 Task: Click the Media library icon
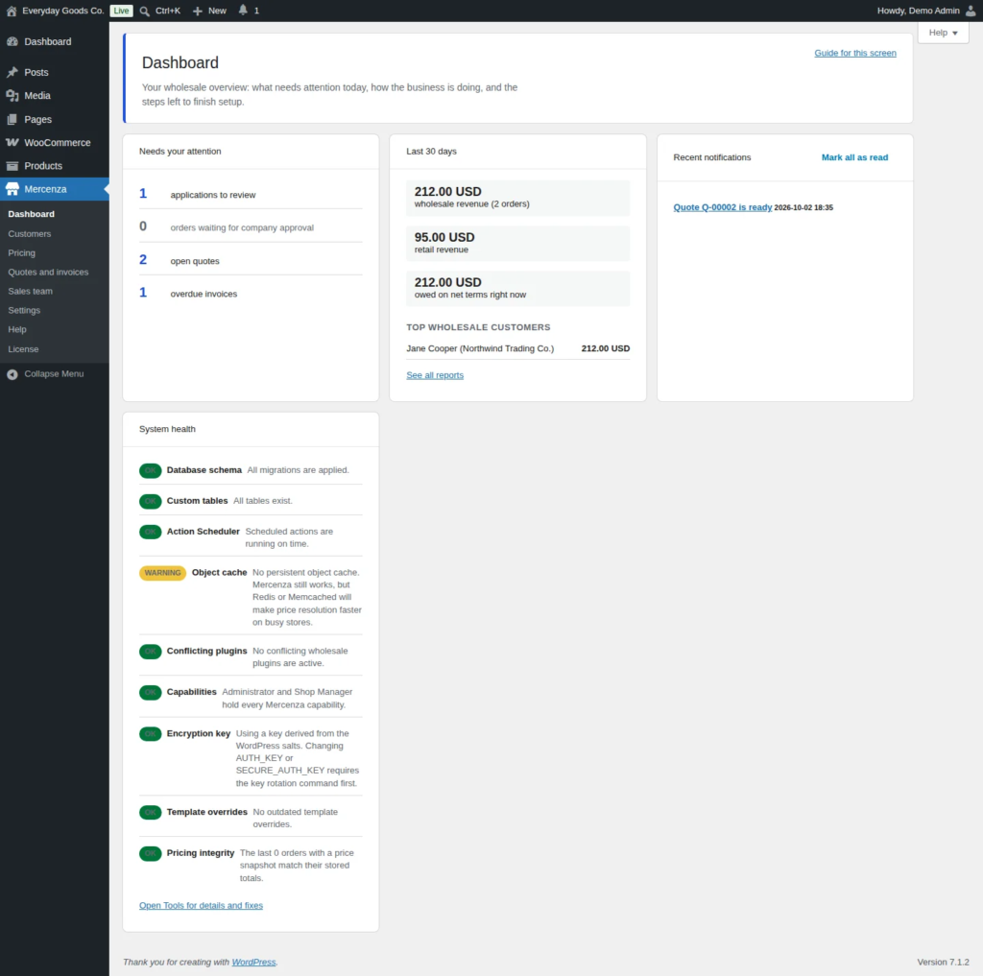pos(12,95)
